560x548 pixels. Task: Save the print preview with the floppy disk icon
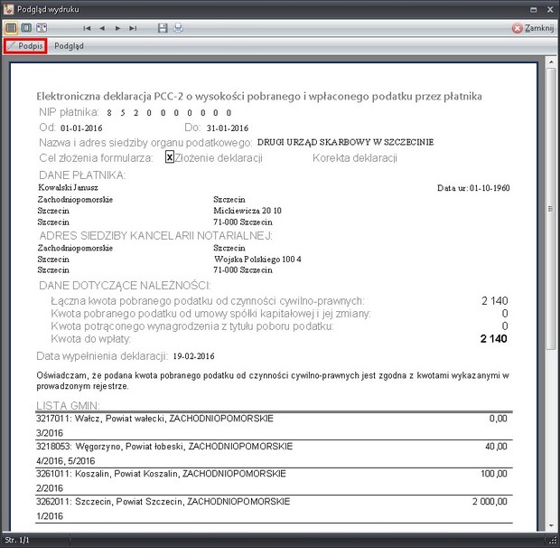(163, 28)
